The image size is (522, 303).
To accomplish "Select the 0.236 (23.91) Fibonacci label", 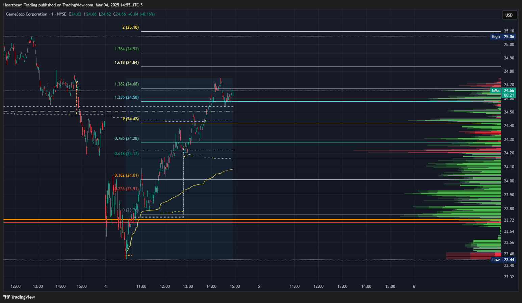I will click(127, 189).
